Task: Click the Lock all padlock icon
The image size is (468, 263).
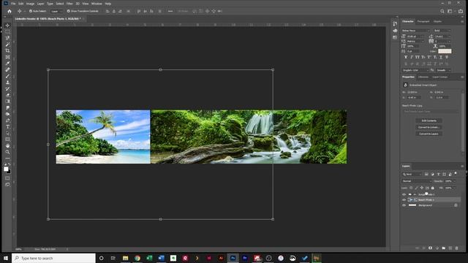Action: coord(432,188)
